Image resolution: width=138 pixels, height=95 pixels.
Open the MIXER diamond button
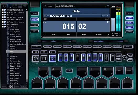click(x=124, y=58)
